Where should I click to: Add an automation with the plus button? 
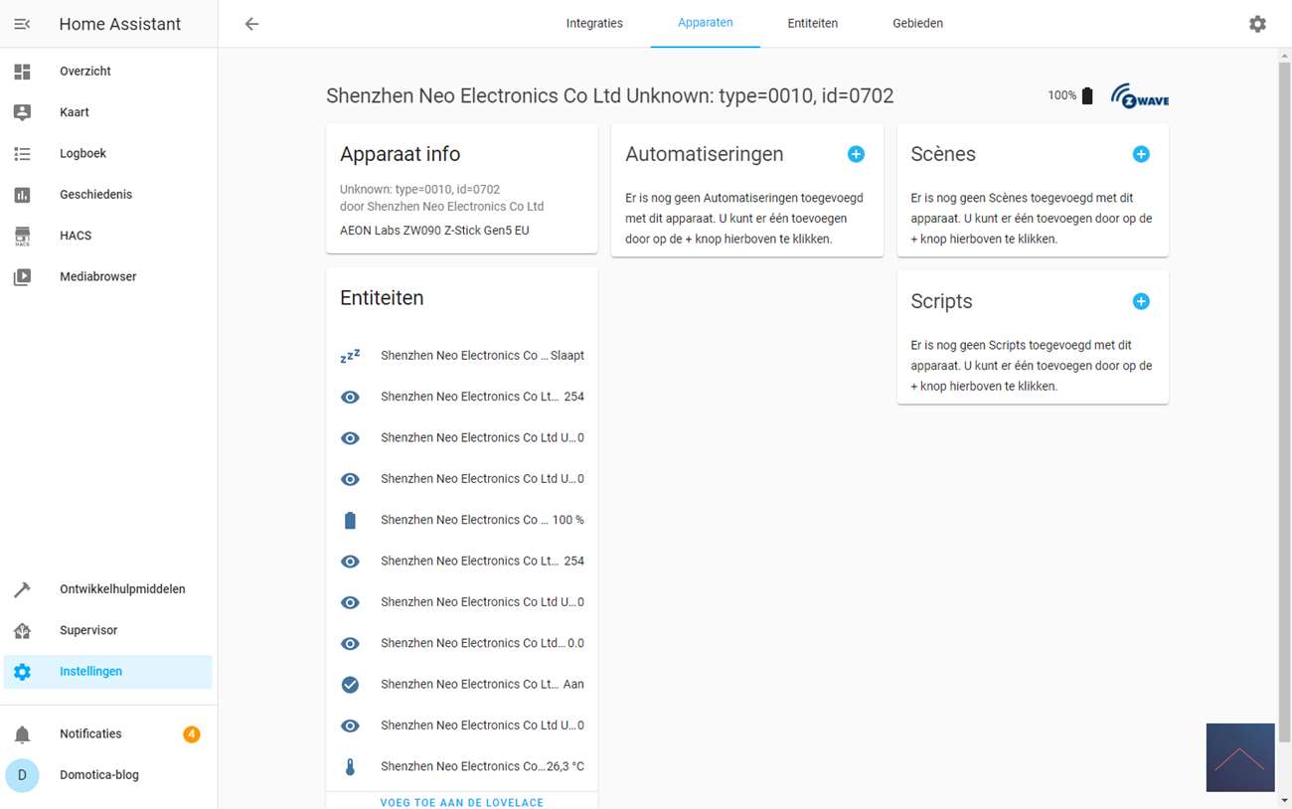[856, 154]
